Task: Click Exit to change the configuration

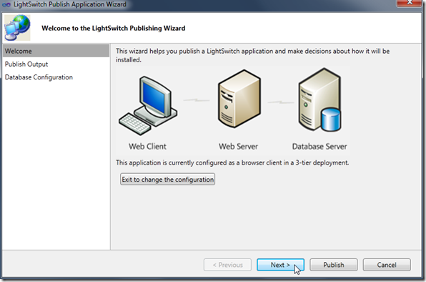Action: pyautogui.click(x=168, y=179)
